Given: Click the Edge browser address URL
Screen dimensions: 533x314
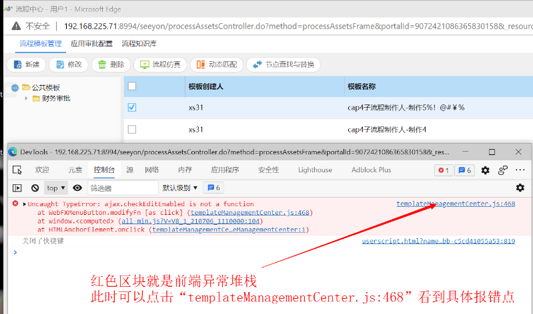Looking at the screenshot, I should 298,26.
